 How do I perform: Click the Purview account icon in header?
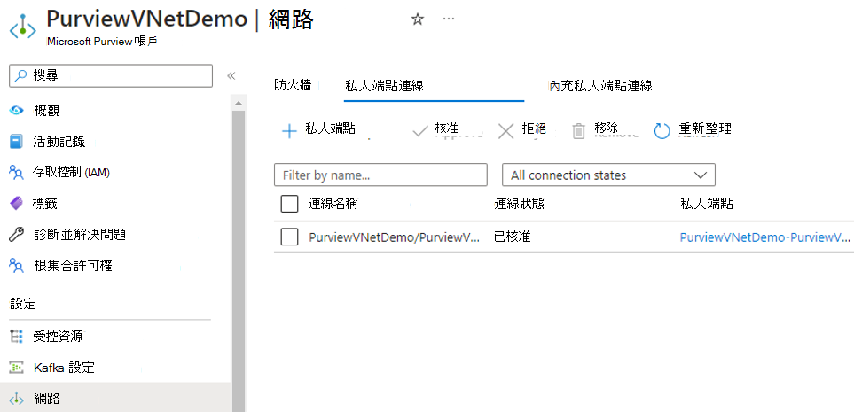tap(22, 27)
